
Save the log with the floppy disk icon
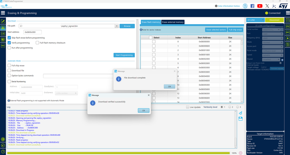[x=240, y=119]
